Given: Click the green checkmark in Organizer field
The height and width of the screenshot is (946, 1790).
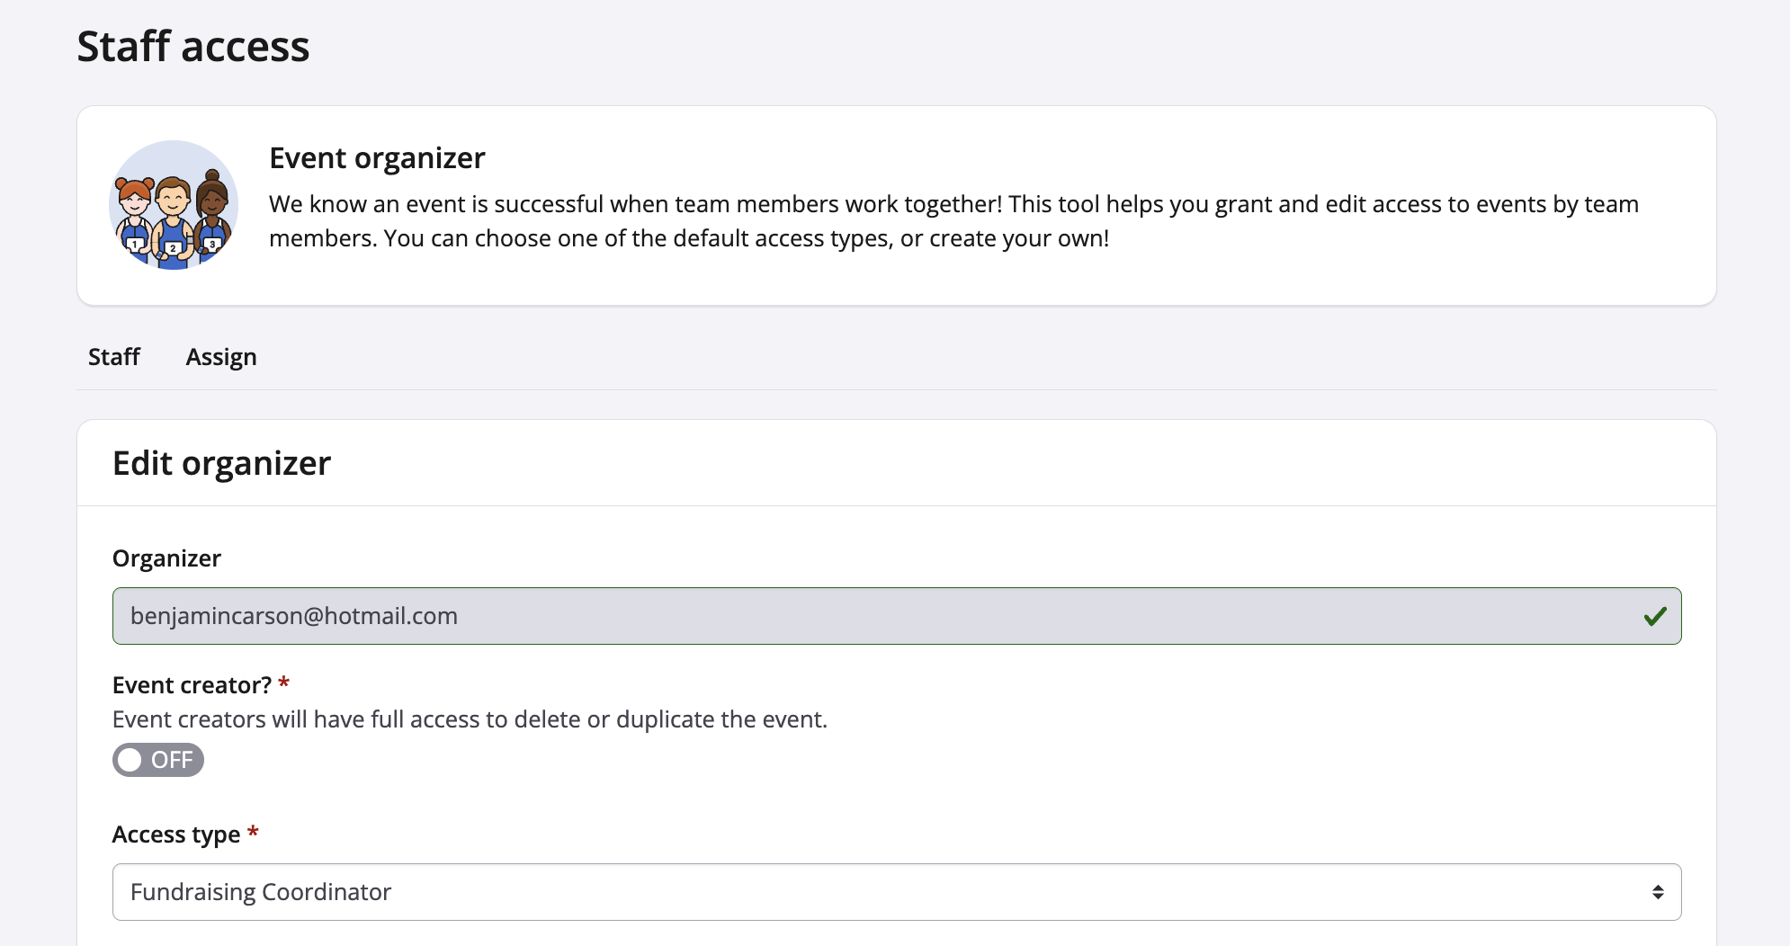Looking at the screenshot, I should pos(1655,616).
